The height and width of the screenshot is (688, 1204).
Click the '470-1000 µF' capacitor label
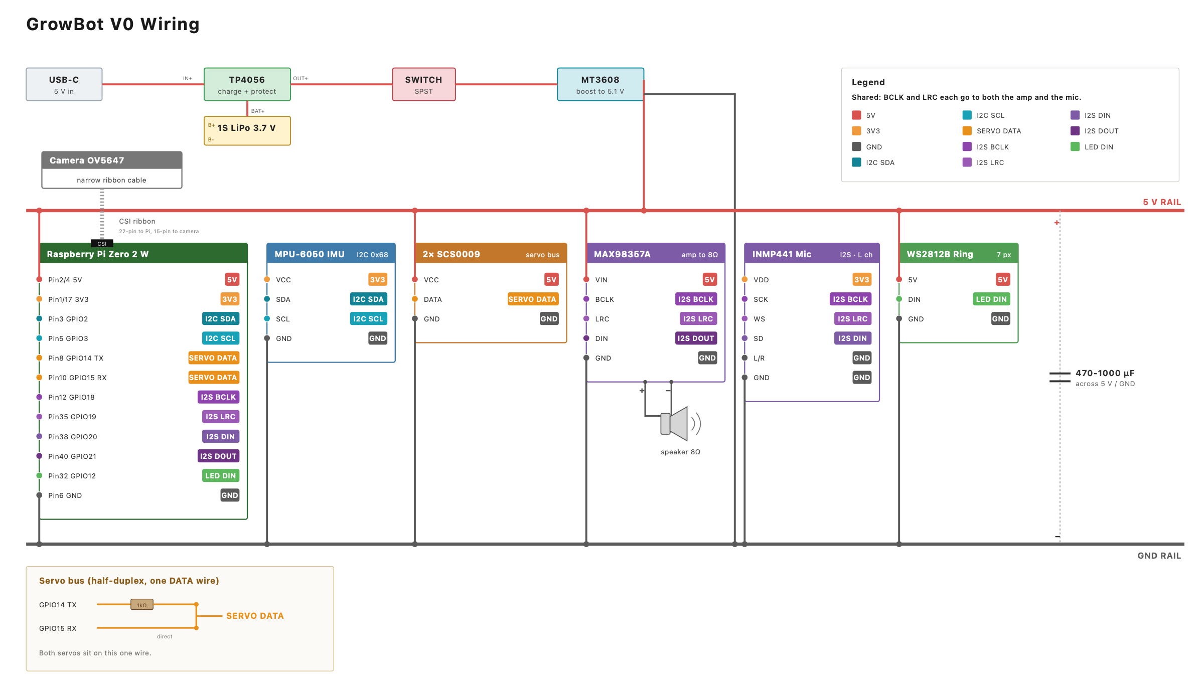pos(1105,373)
